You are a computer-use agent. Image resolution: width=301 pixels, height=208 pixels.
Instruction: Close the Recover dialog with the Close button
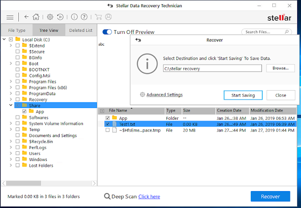pyautogui.click(x=281, y=95)
